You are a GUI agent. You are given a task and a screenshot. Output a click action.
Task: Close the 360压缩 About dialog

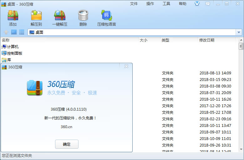click(126, 66)
